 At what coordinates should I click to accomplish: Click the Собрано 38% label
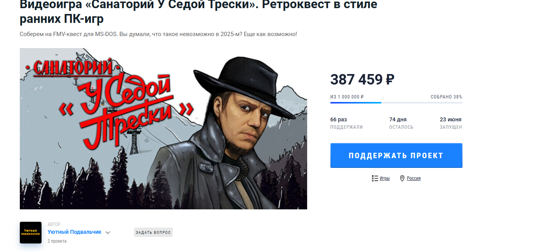[x=447, y=97]
